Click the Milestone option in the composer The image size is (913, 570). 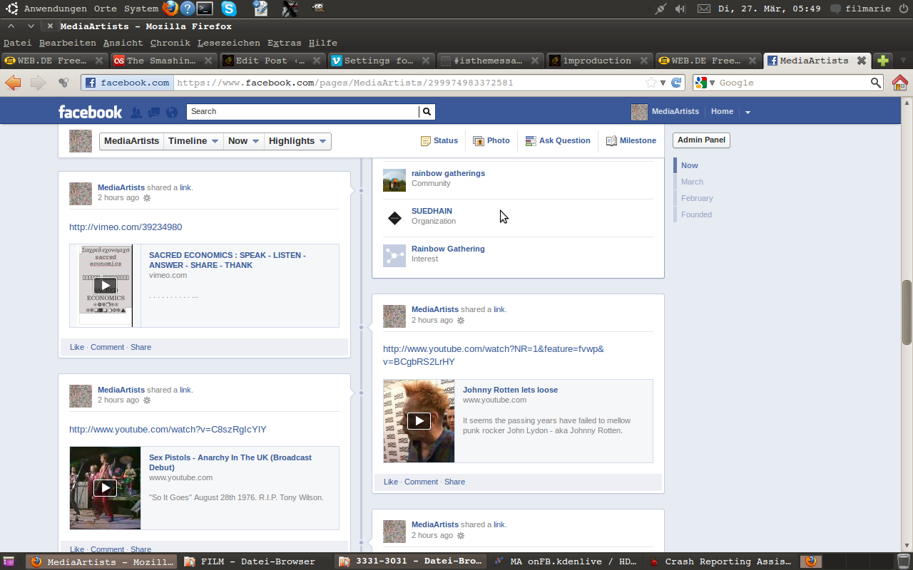coord(631,141)
